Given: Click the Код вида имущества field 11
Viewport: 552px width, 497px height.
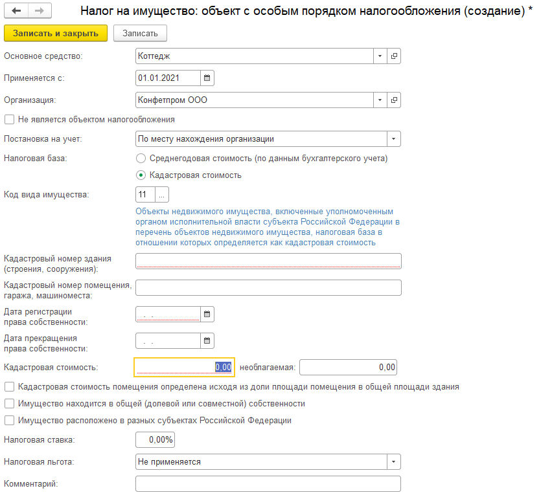Looking at the screenshot, I should click(145, 195).
